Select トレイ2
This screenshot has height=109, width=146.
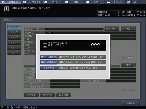(14, 32)
